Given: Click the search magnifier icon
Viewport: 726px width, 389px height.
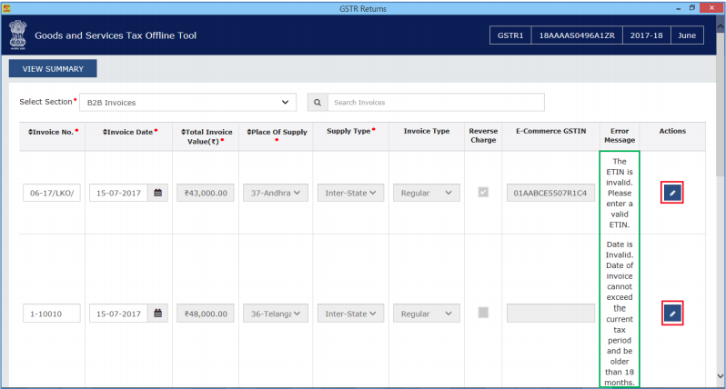Looking at the screenshot, I should (x=318, y=103).
